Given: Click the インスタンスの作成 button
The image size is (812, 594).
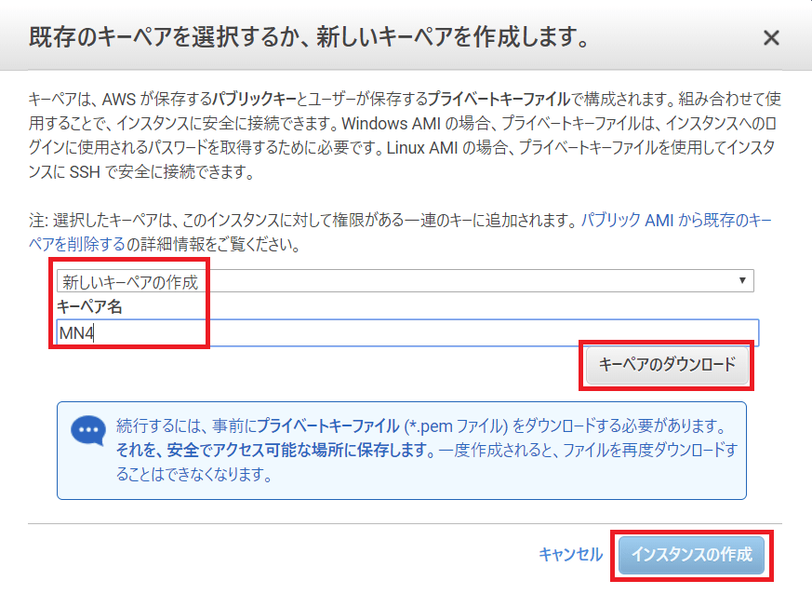Looking at the screenshot, I should [691, 555].
